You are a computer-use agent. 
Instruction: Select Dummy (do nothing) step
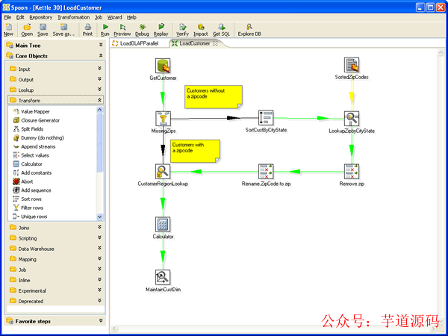(x=39, y=138)
